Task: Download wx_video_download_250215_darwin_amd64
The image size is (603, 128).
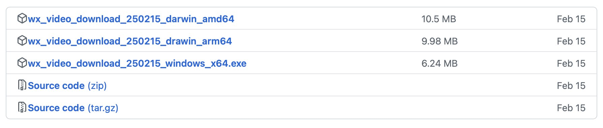Action: 131,19
